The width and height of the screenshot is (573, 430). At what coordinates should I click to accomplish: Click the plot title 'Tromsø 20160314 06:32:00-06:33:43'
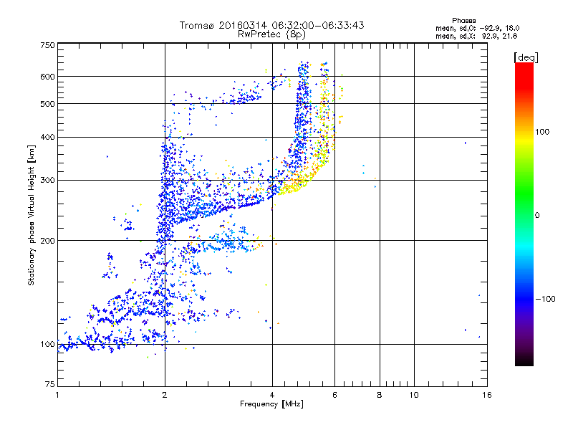(271, 25)
